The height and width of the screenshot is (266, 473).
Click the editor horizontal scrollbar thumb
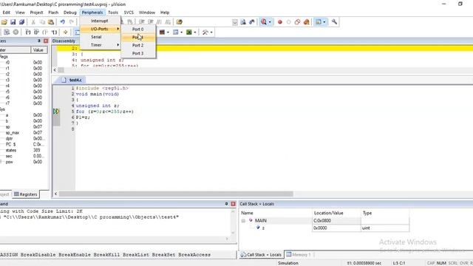(176, 194)
